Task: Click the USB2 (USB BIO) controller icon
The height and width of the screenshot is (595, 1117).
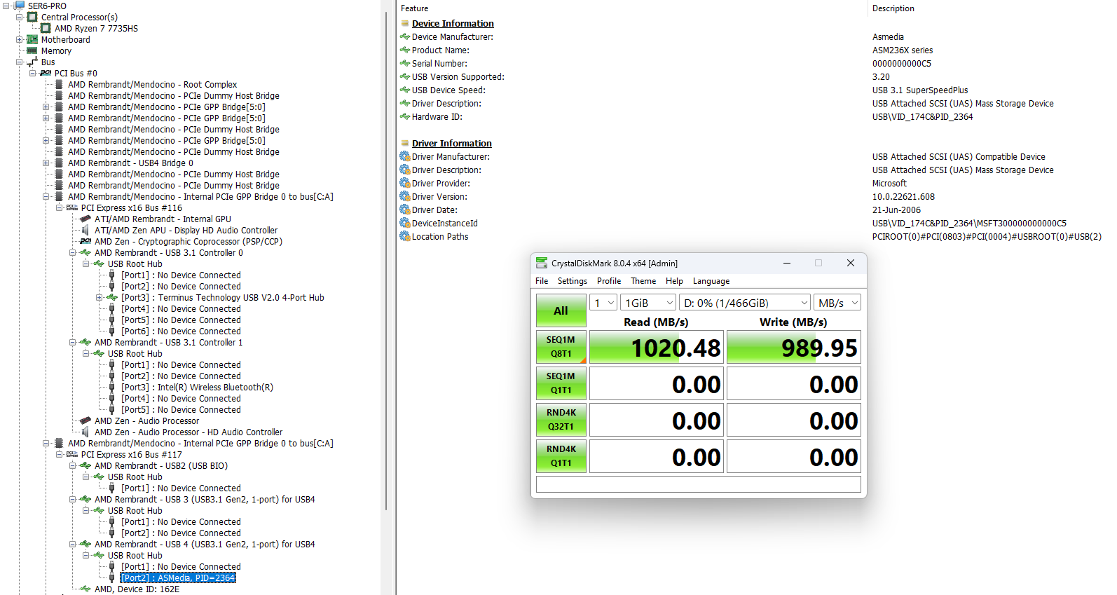Action: (x=85, y=465)
